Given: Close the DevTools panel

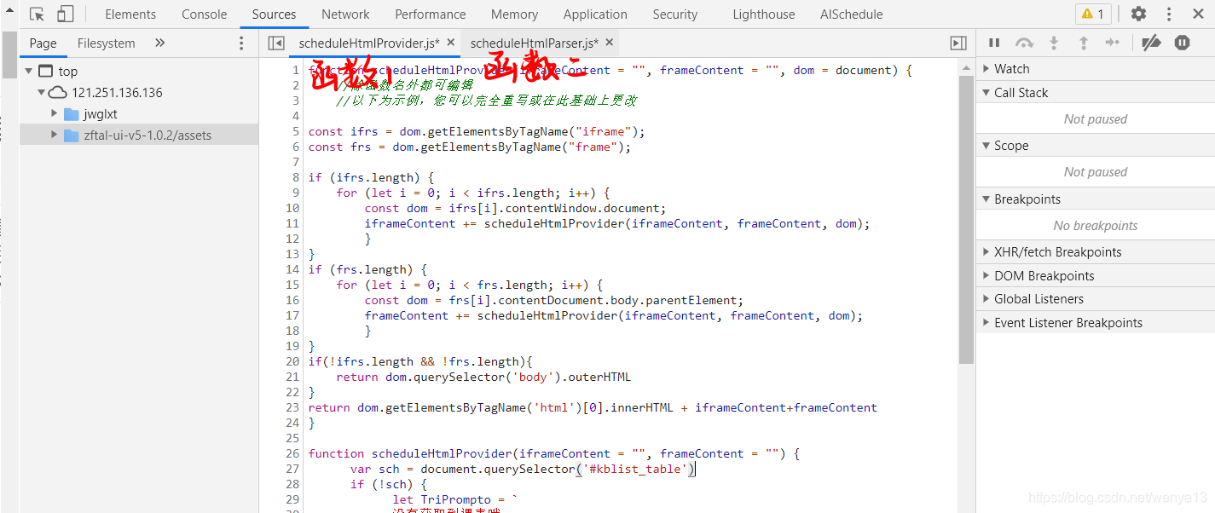Looking at the screenshot, I should click(1197, 14).
